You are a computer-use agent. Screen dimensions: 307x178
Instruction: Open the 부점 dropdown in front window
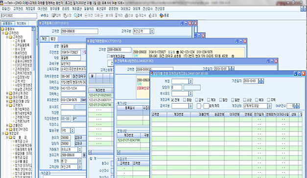[x=190, y=81]
